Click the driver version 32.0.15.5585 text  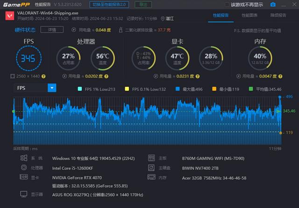coord(90,186)
